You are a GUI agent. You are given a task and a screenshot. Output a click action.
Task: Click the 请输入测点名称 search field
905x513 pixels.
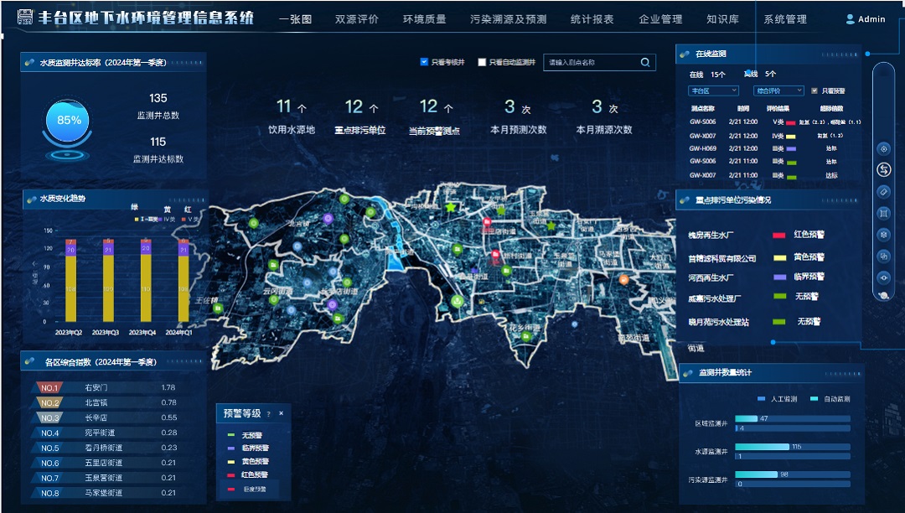click(x=591, y=62)
